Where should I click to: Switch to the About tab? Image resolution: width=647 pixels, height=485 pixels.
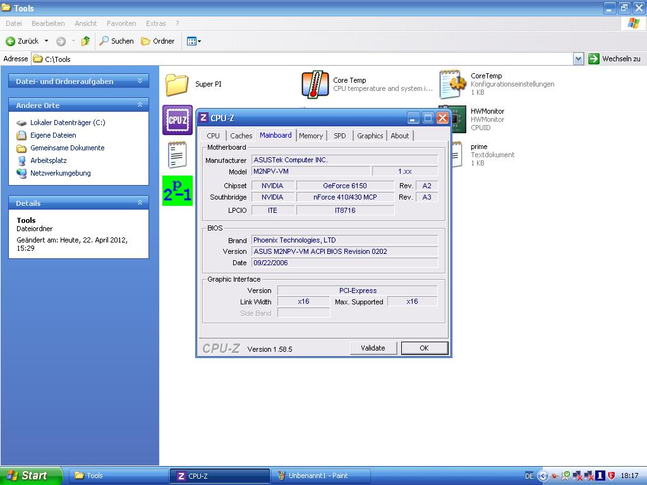[400, 136]
